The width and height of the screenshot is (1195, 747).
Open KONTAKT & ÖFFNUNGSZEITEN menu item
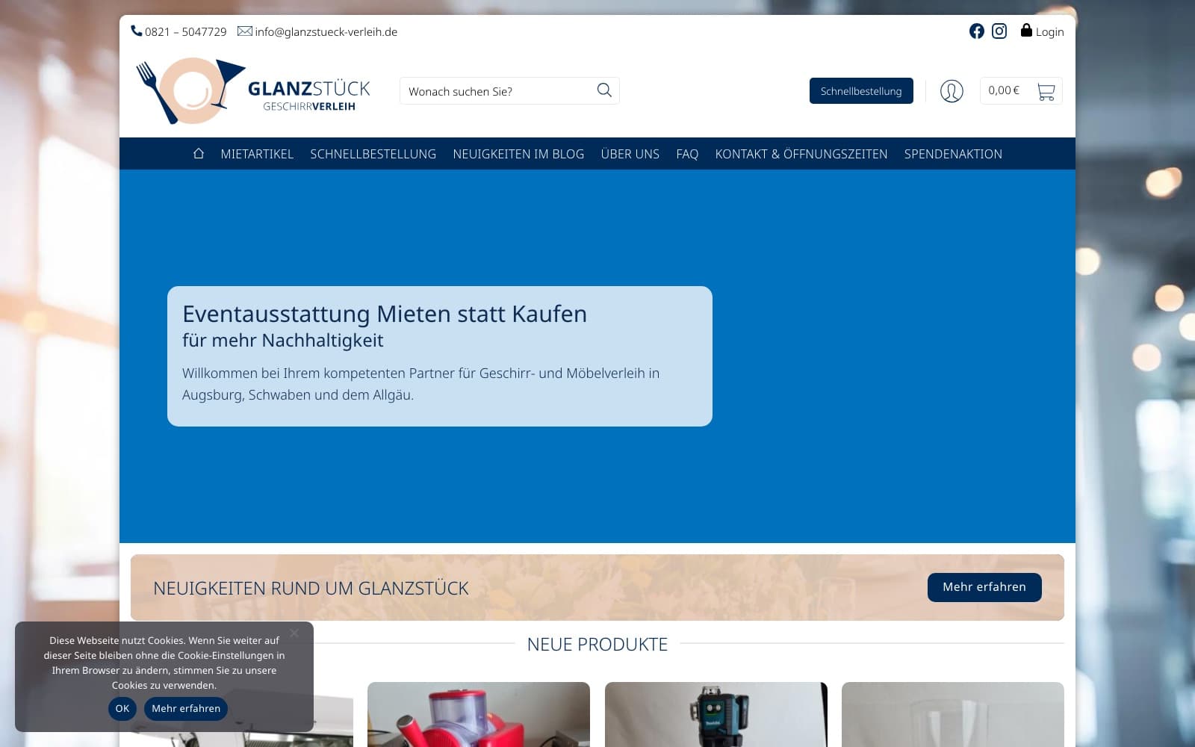click(801, 154)
